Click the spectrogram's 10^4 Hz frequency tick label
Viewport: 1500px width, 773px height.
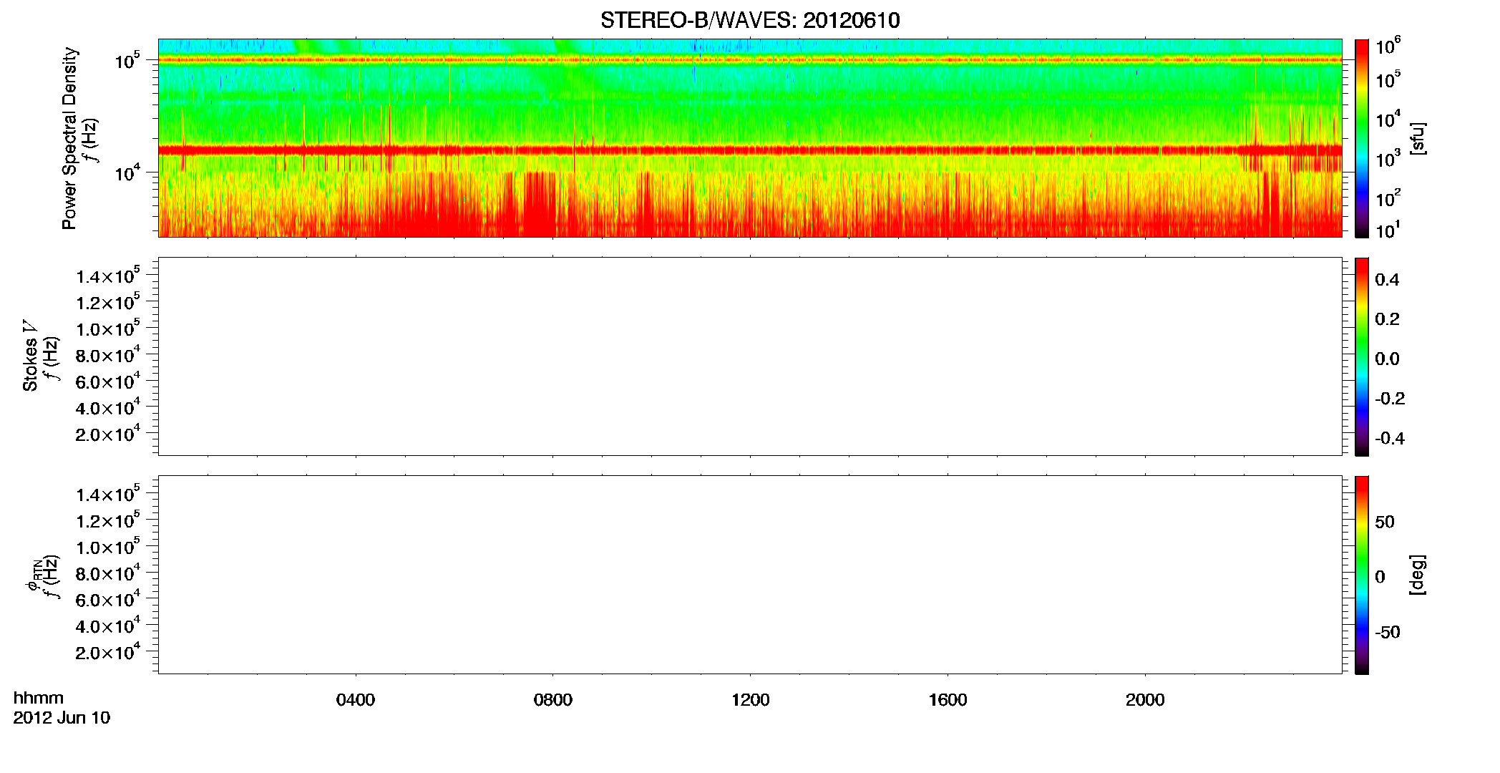127,172
